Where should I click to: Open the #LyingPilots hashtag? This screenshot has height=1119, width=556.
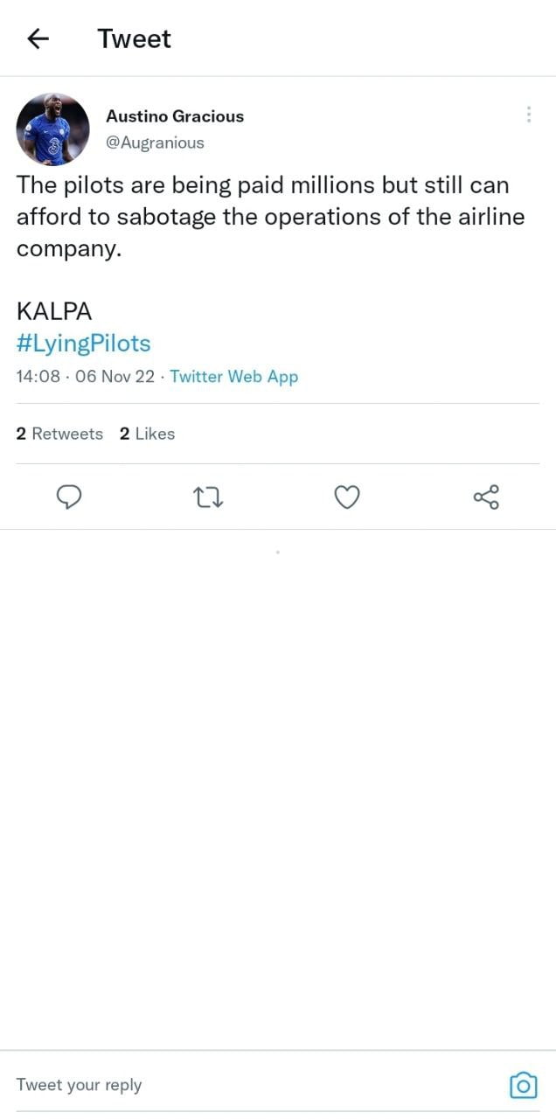click(x=83, y=344)
